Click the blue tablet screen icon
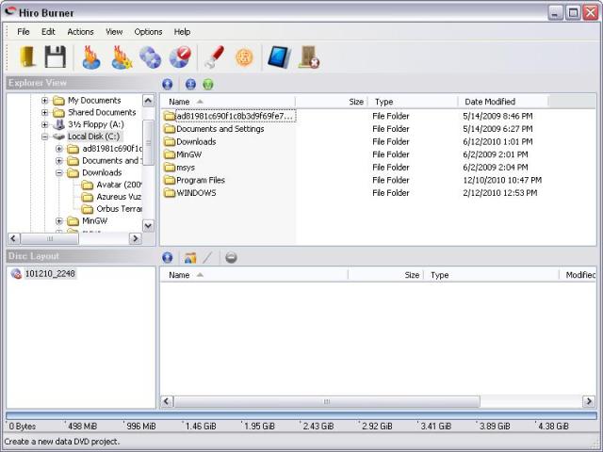The width and height of the screenshot is (603, 452). point(279,57)
